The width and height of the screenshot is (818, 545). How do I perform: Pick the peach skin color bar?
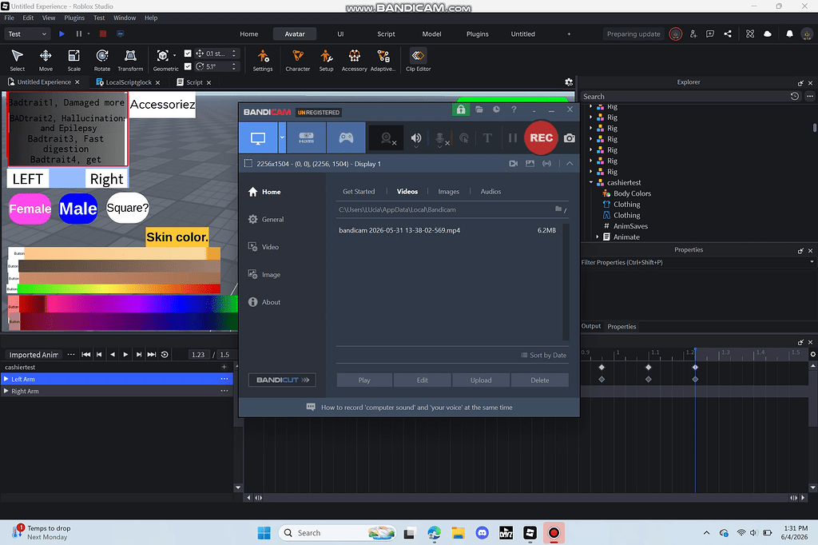tap(122, 253)
